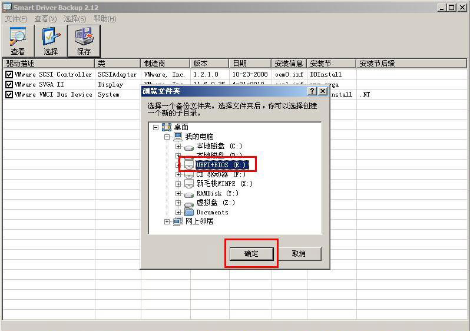Image resolution: width=470 pixels, height=331 pixels.
Task: Collapse the 桌面 tree node
Action: [x=155, y=127]
